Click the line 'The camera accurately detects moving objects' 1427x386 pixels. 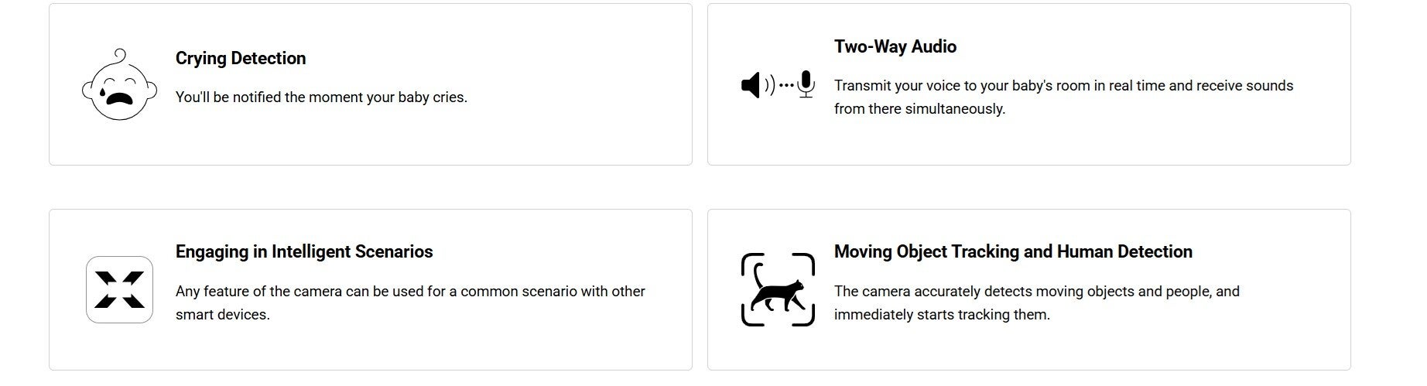pyautogui.click(x=1036, y=291)
